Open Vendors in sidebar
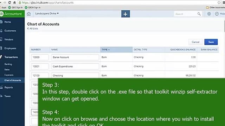The height and width of the screenshot is (126, 225). [9, 40]
